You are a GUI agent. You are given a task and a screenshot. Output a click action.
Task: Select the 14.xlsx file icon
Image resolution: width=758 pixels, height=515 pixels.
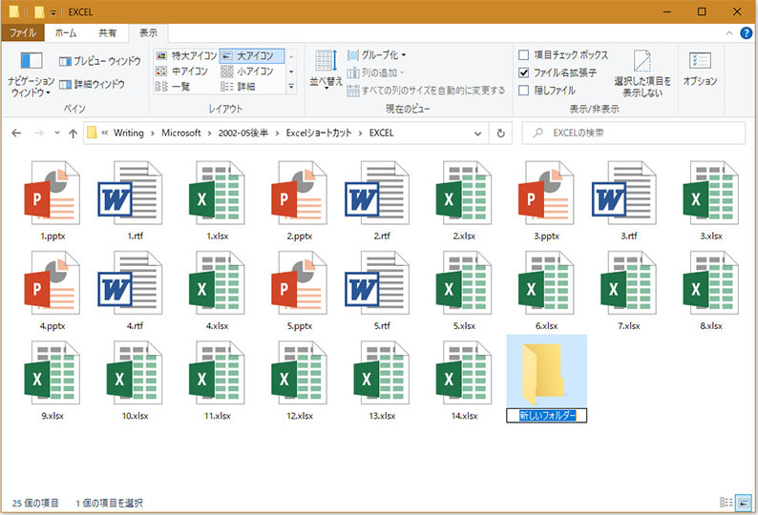(464, 373)
